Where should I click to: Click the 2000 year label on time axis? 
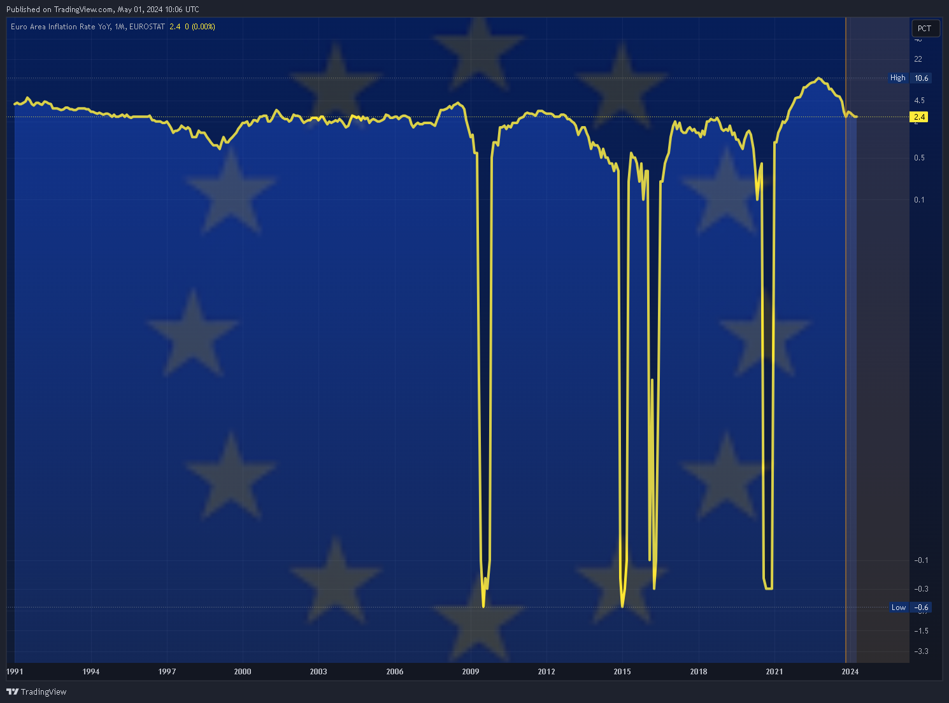coord(243,672)
